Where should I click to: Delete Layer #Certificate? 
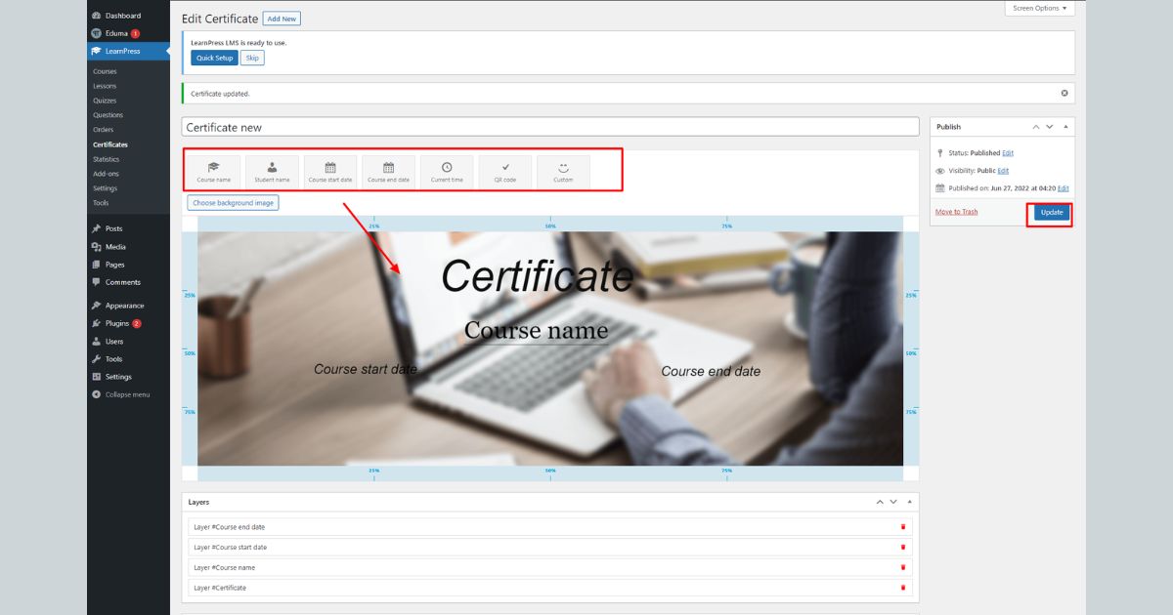click(903, 588)
